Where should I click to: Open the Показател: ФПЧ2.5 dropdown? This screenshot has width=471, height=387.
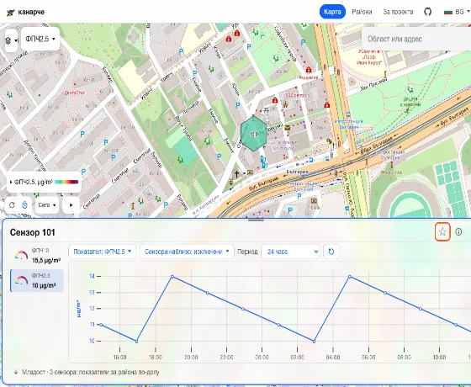click(x=102, y=252)
